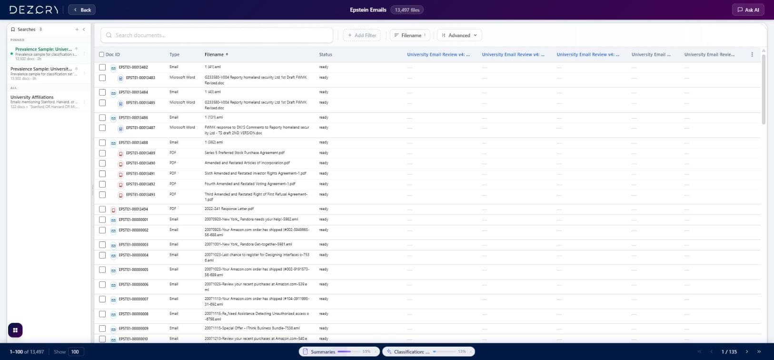This screenshot has width=774, height=360.
Task: Select University Affiliations saved search
Action: (x=48, y=101)
